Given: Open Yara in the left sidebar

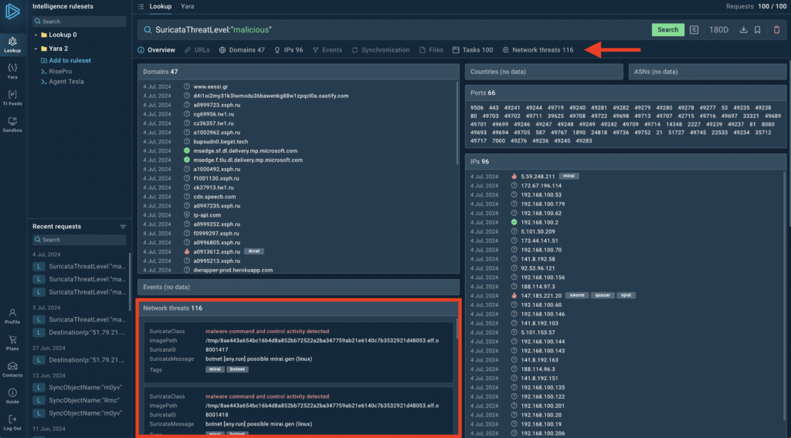Looking at the screenshot, I should 12,71.
